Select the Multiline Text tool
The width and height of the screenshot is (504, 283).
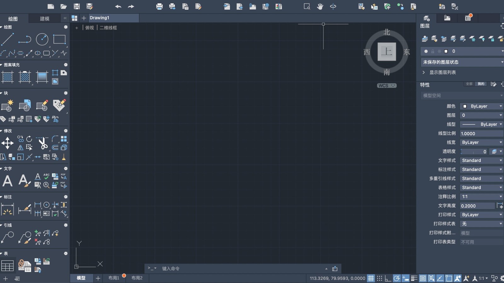pyautogui.click(x=8, y=181)
